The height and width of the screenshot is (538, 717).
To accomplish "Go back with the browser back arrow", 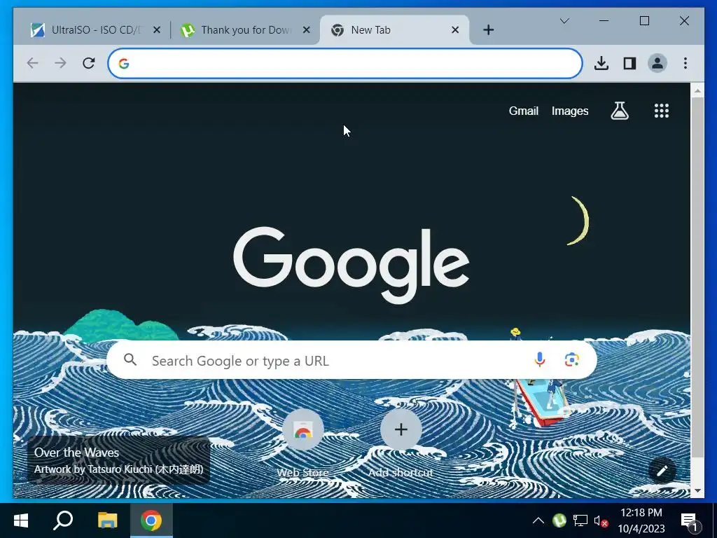I will (x=32, y=62).
